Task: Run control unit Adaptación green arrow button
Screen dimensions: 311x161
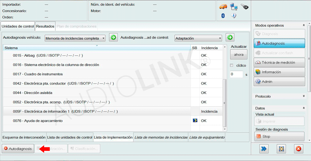Action: (230, 38)
